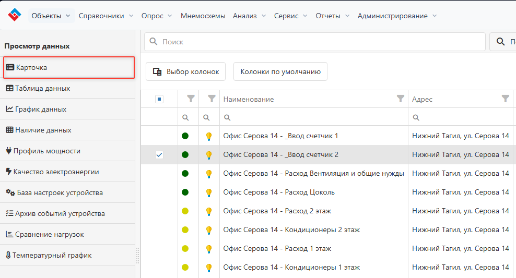Image resolution: width=516 pixels, height=278 pixels.
Task: Toggle the select-all checkbox in table header
Action: click(x=159, y=99)
